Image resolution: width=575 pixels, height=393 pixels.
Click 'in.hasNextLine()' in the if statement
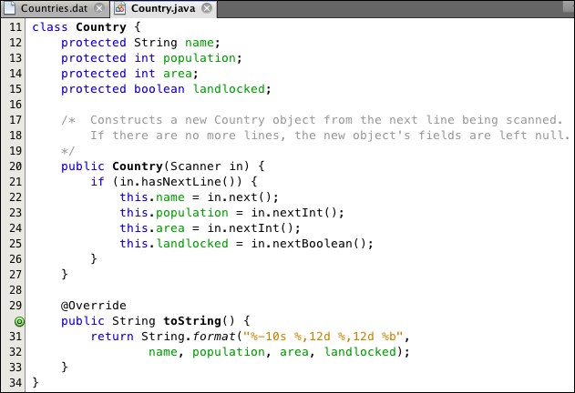pos(180,182)
